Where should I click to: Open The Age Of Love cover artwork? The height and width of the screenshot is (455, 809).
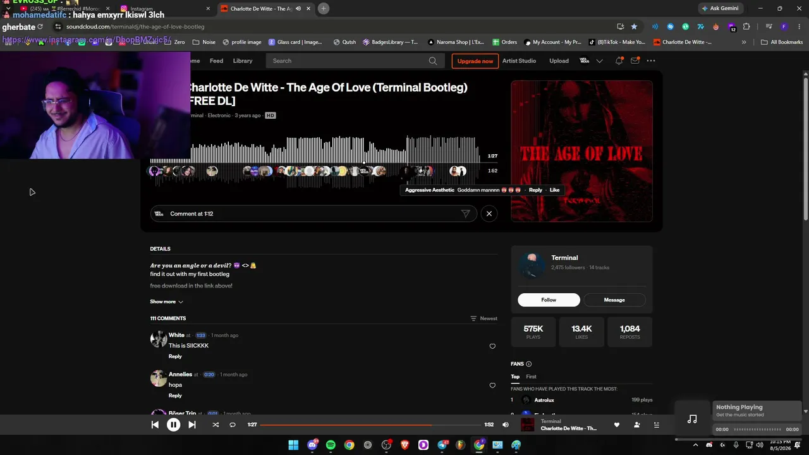pos(581,151)
